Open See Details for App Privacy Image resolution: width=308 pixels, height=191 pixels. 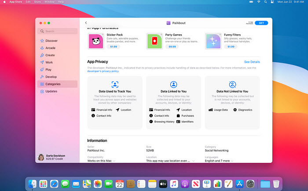(252, 62)
